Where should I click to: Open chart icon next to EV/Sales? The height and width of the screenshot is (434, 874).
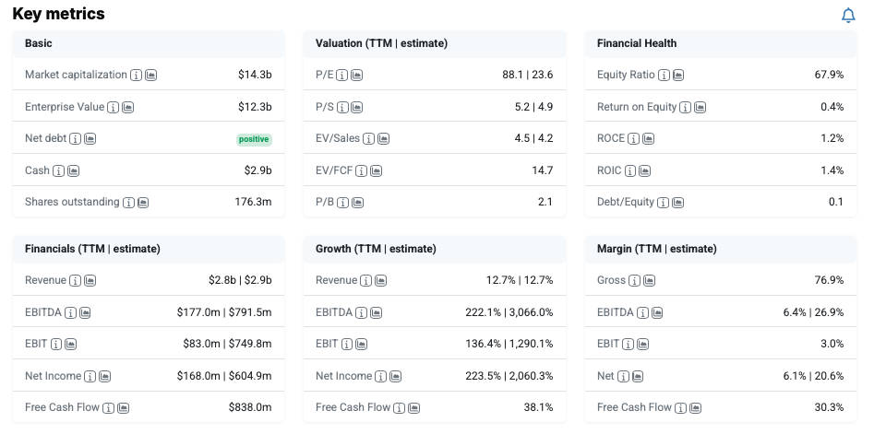coord(383,139)
